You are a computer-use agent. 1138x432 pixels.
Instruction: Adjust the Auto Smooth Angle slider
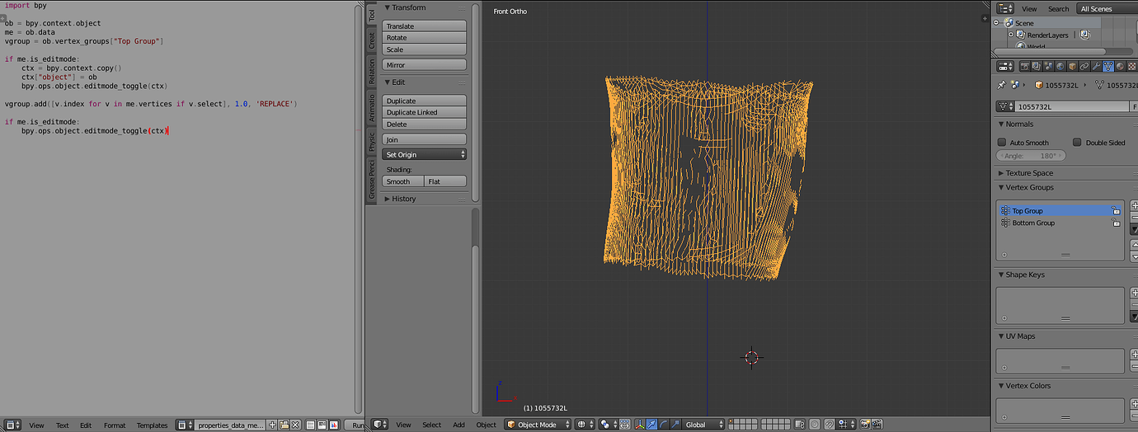1032,156
